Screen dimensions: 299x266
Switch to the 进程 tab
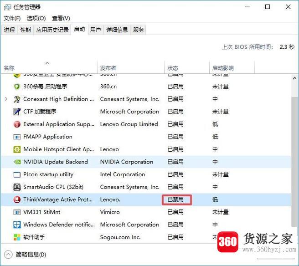tap(9, 30)
